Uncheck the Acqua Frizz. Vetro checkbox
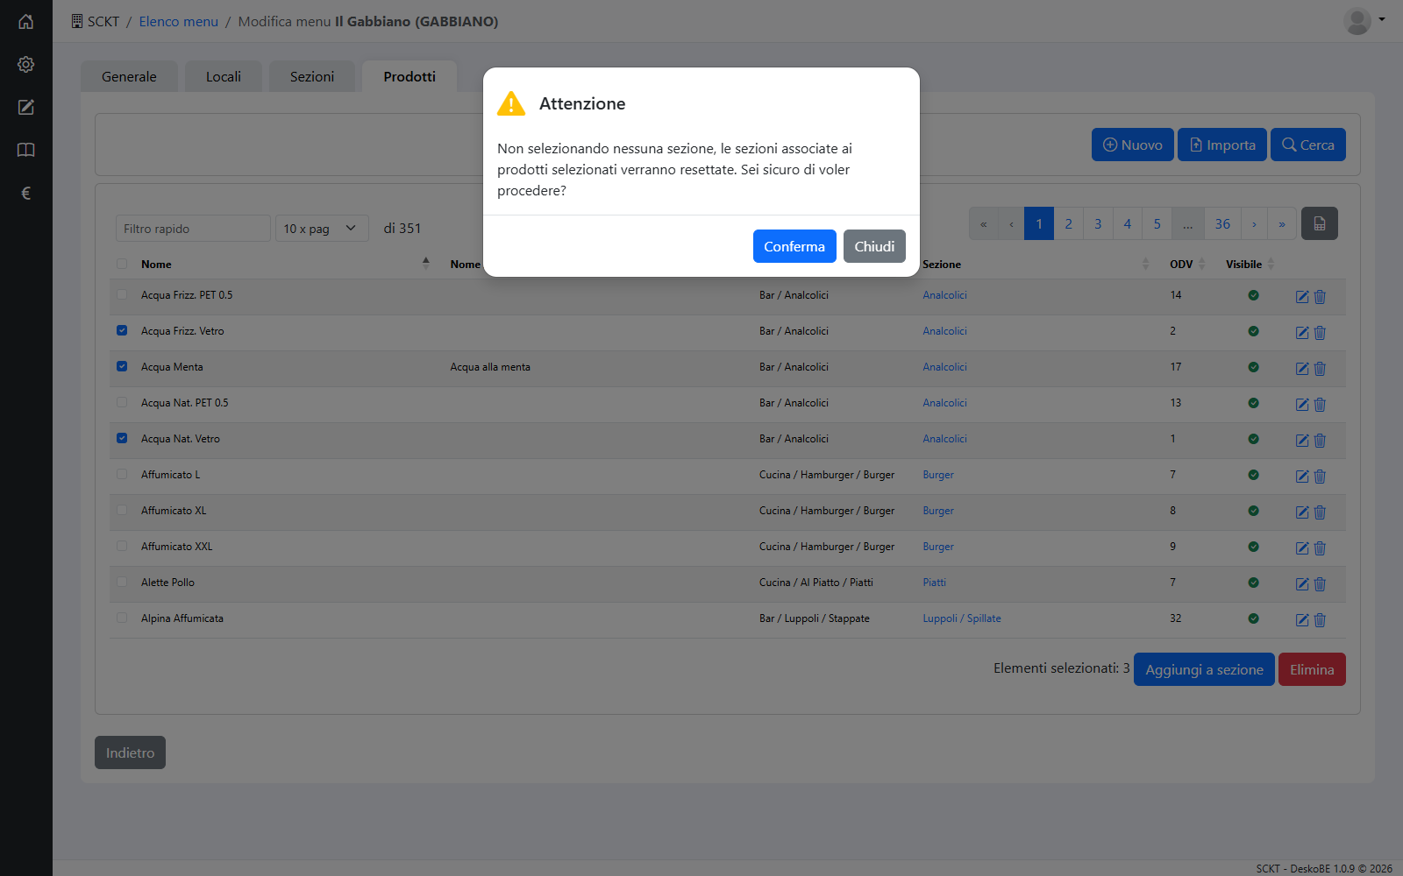Viewport: 1403px width, 876px height. point(122,331)
